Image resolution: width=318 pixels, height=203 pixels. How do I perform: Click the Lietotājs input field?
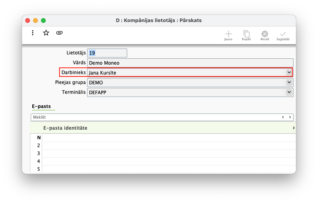pos(107,53)
